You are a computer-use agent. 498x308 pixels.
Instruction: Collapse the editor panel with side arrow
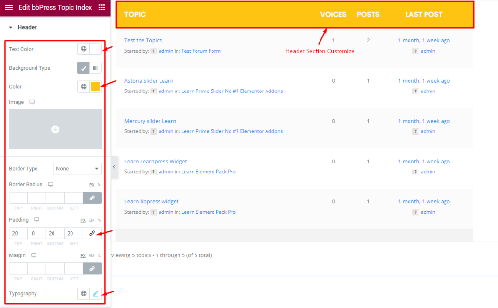pos(114,167)
